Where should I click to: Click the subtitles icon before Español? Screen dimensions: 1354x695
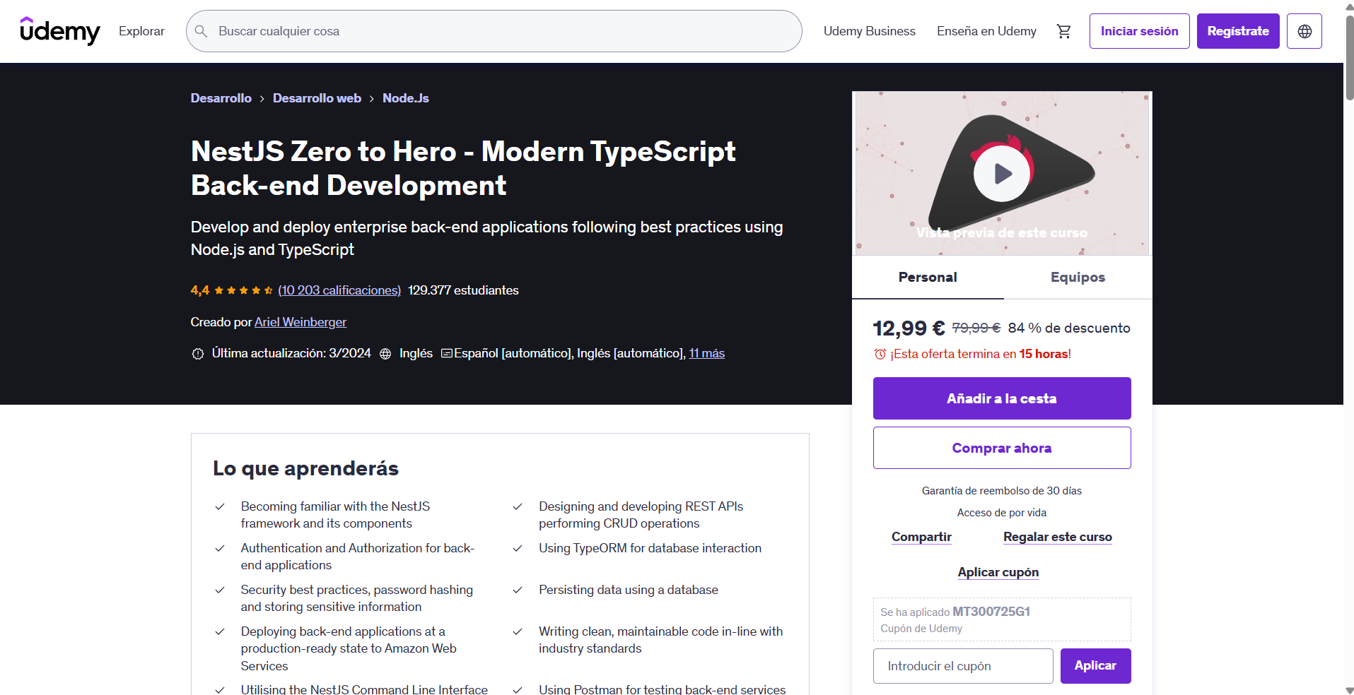pos(445,353)
